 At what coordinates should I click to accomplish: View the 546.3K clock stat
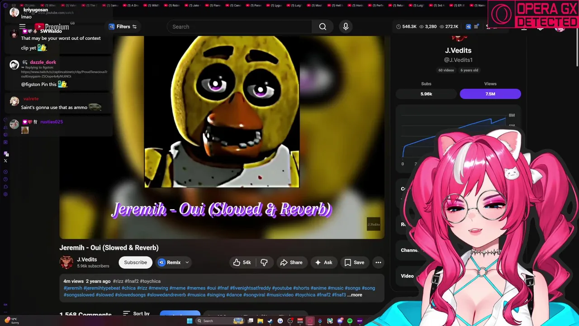coord(406,27)
